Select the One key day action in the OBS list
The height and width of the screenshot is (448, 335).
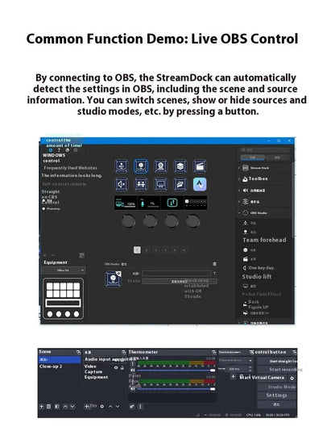(x=258, y=268)
